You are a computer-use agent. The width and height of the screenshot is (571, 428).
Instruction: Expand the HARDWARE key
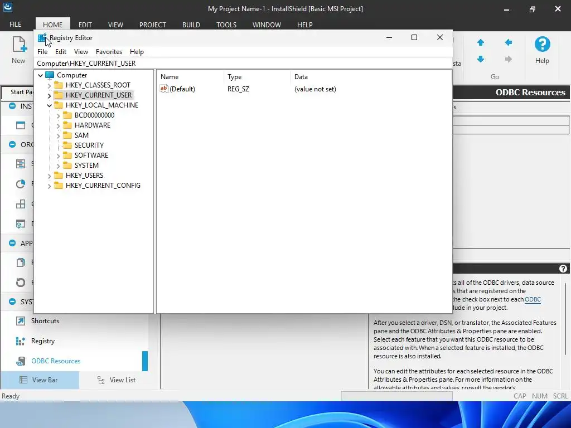(58, 125)
